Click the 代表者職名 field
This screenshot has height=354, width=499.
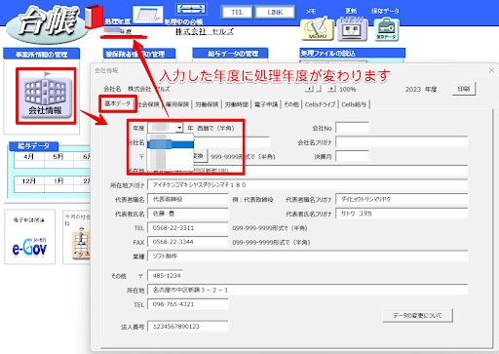click(188, 199)
